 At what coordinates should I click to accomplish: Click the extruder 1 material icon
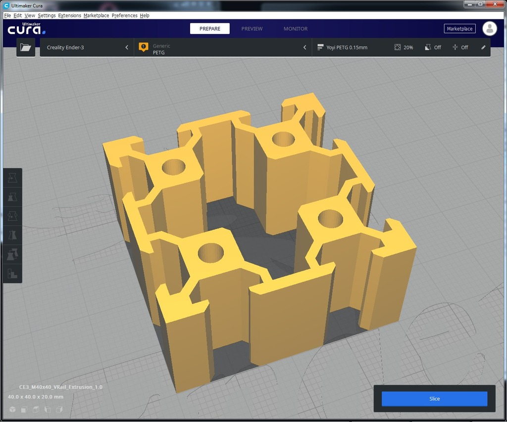click(x=143, y=47)
